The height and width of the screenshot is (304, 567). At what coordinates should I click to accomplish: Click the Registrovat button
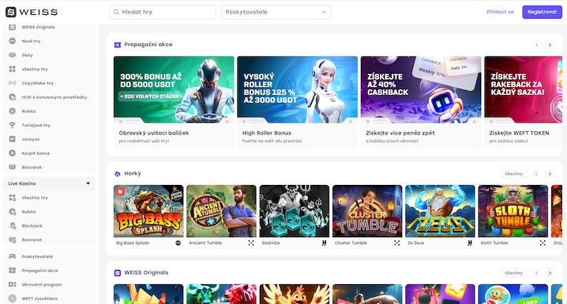click(541, 12)
